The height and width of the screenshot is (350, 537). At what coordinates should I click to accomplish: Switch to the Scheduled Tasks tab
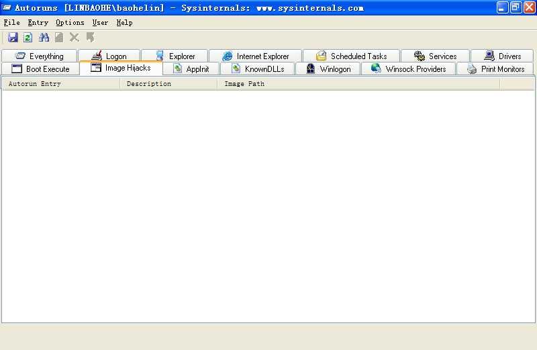[x=351, y=56]
